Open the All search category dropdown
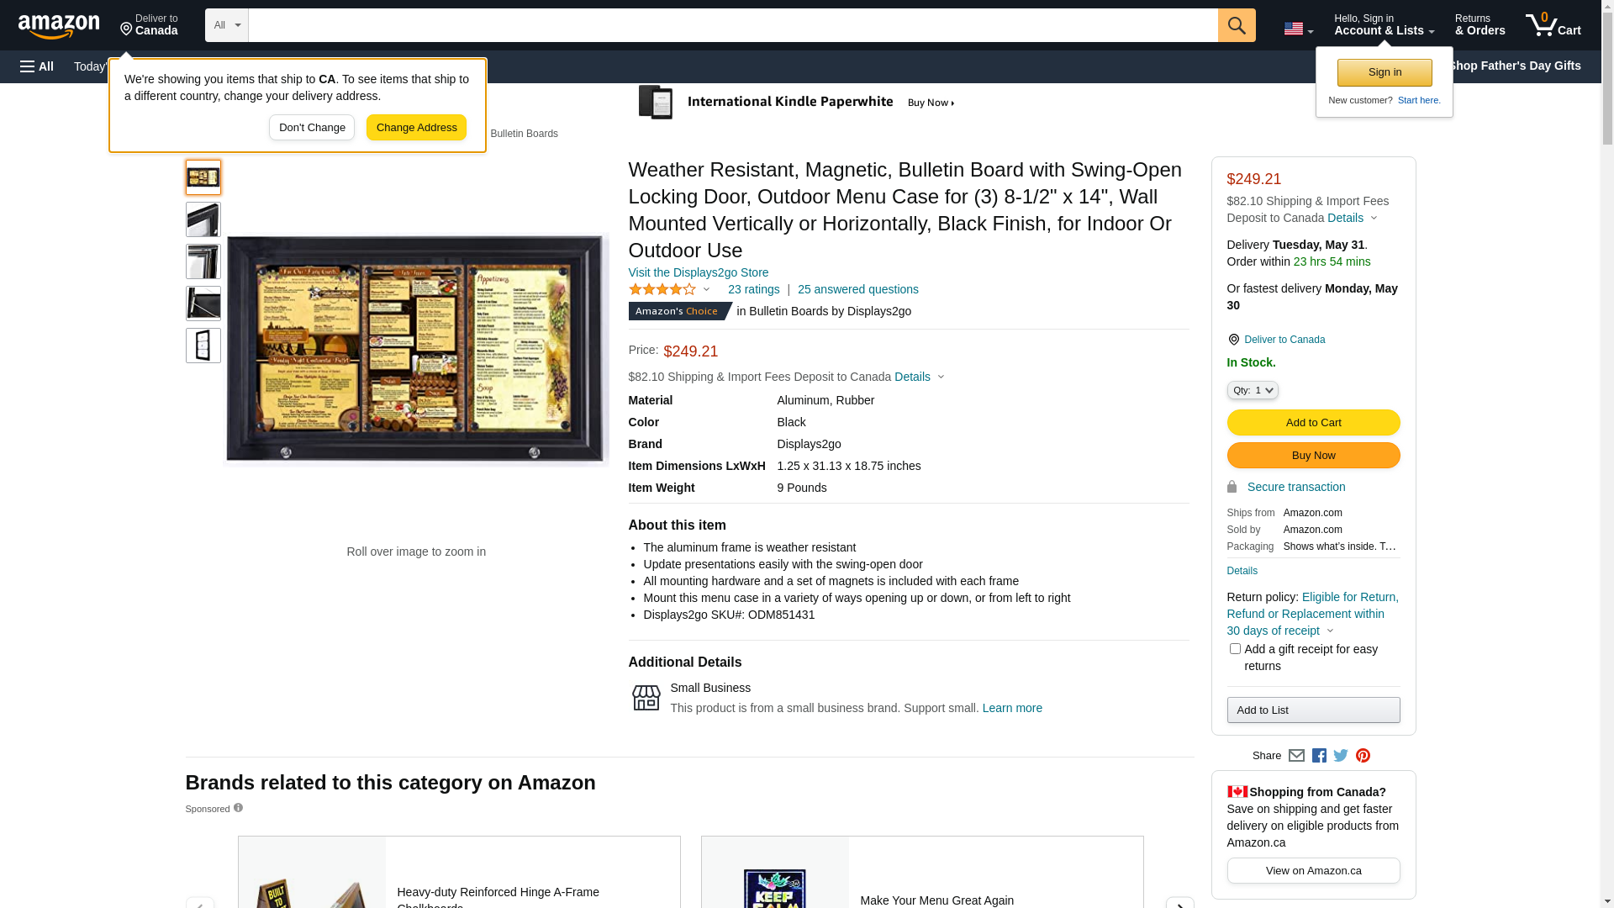 (226, 25)
